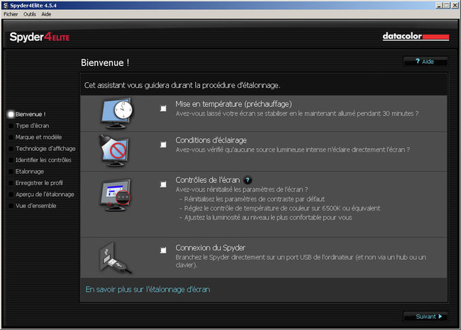The width and height of the screenshot is (461, 330).
Task: Click the Mise en température (préchauffage) heading
Action: pyautogui.click(x=234, y=104)
